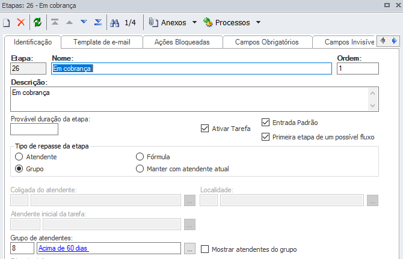Screen dimensions: 403x259
Task: Click the Processos gear icon
Action: coord(208,22)
